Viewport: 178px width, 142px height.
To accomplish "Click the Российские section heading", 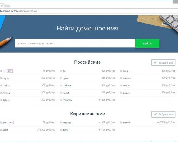I will click(87, 62).
